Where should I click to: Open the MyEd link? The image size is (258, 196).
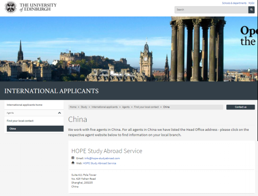(251, 3)
